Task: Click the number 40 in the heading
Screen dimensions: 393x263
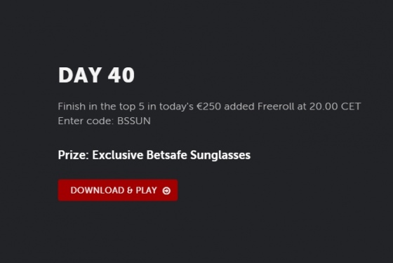Action: 121,75
